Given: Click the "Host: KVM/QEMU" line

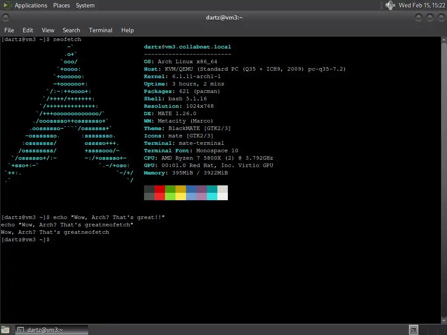Looking at the screenshot, I should [244, 69].
